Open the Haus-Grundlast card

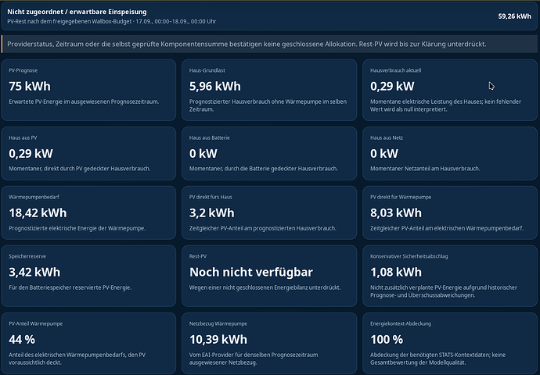click(269, 90)
